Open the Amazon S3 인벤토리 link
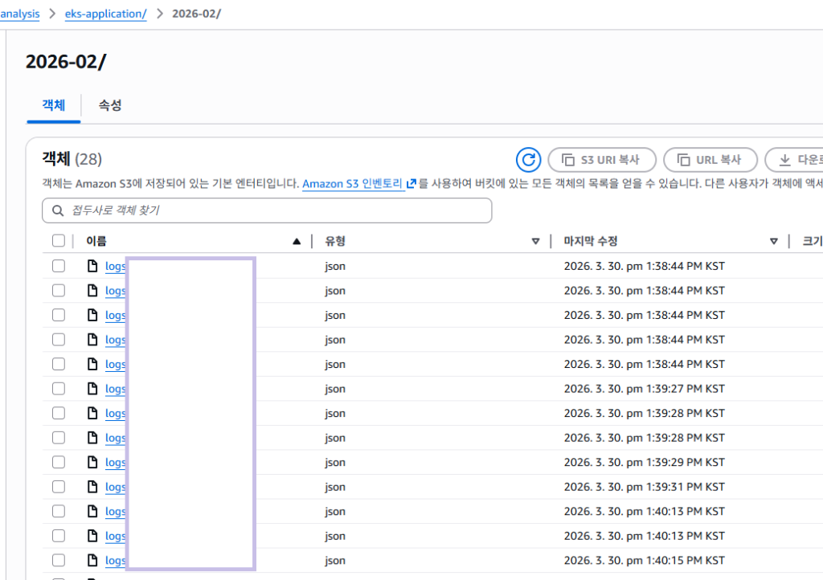823x580 pixels. 352,184
